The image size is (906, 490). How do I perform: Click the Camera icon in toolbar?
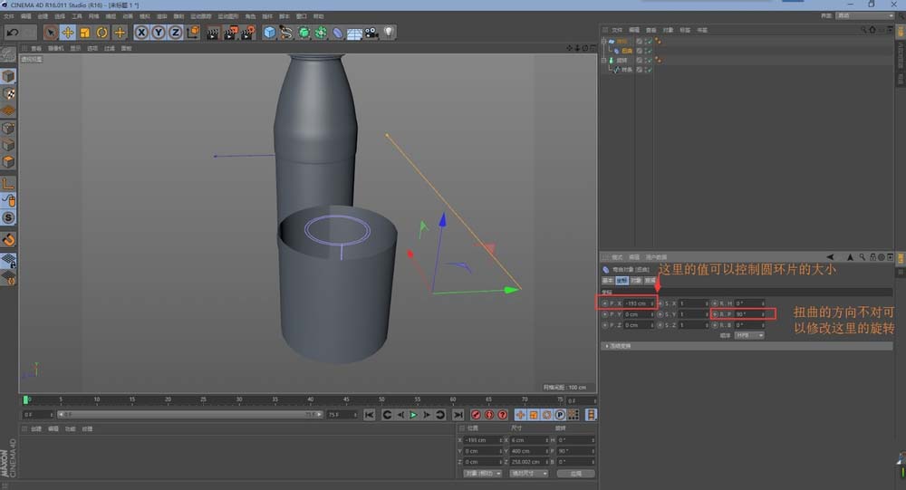[371, 33]
